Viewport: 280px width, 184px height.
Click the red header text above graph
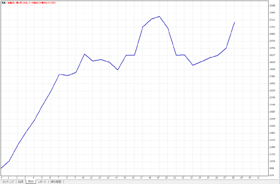(32, 3)
